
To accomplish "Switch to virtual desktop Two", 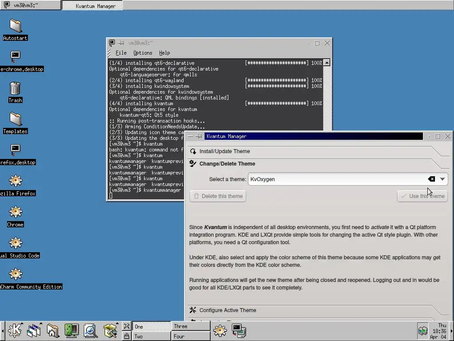I will (x=152, y=337).
